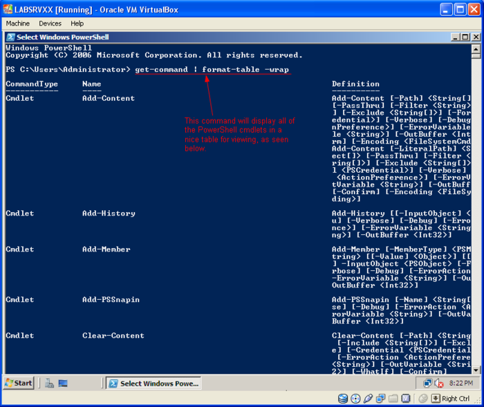Close the PowerShell console window

point(476,37)
